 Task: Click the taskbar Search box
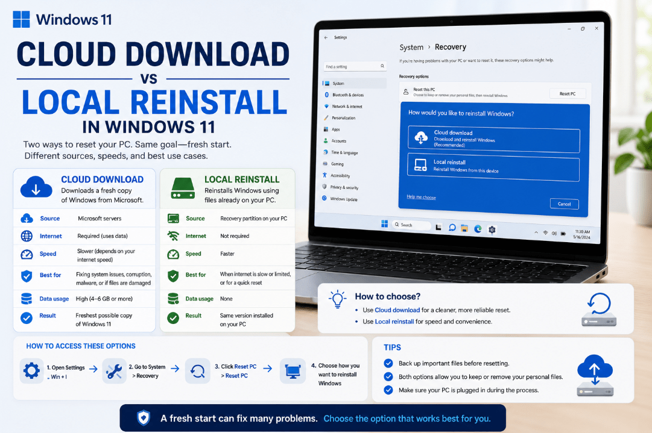411,225
